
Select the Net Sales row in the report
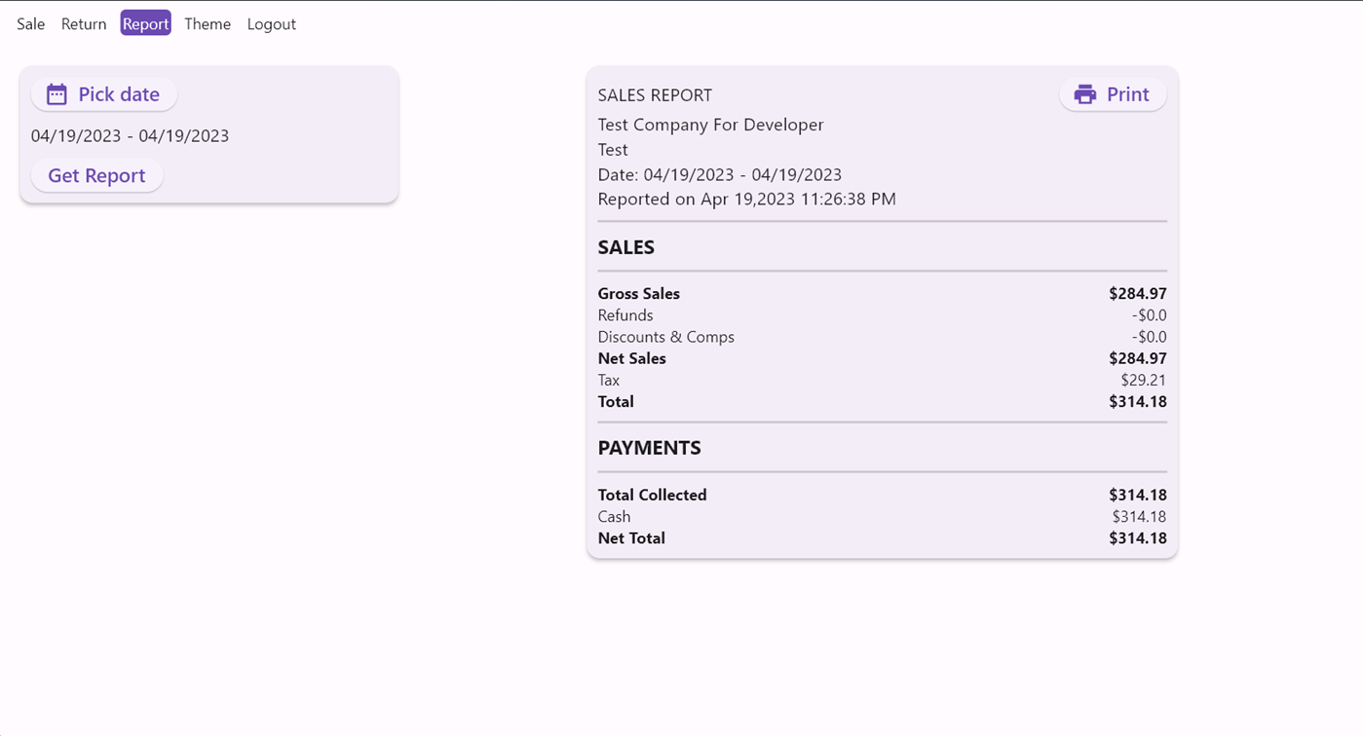[631, 358]
